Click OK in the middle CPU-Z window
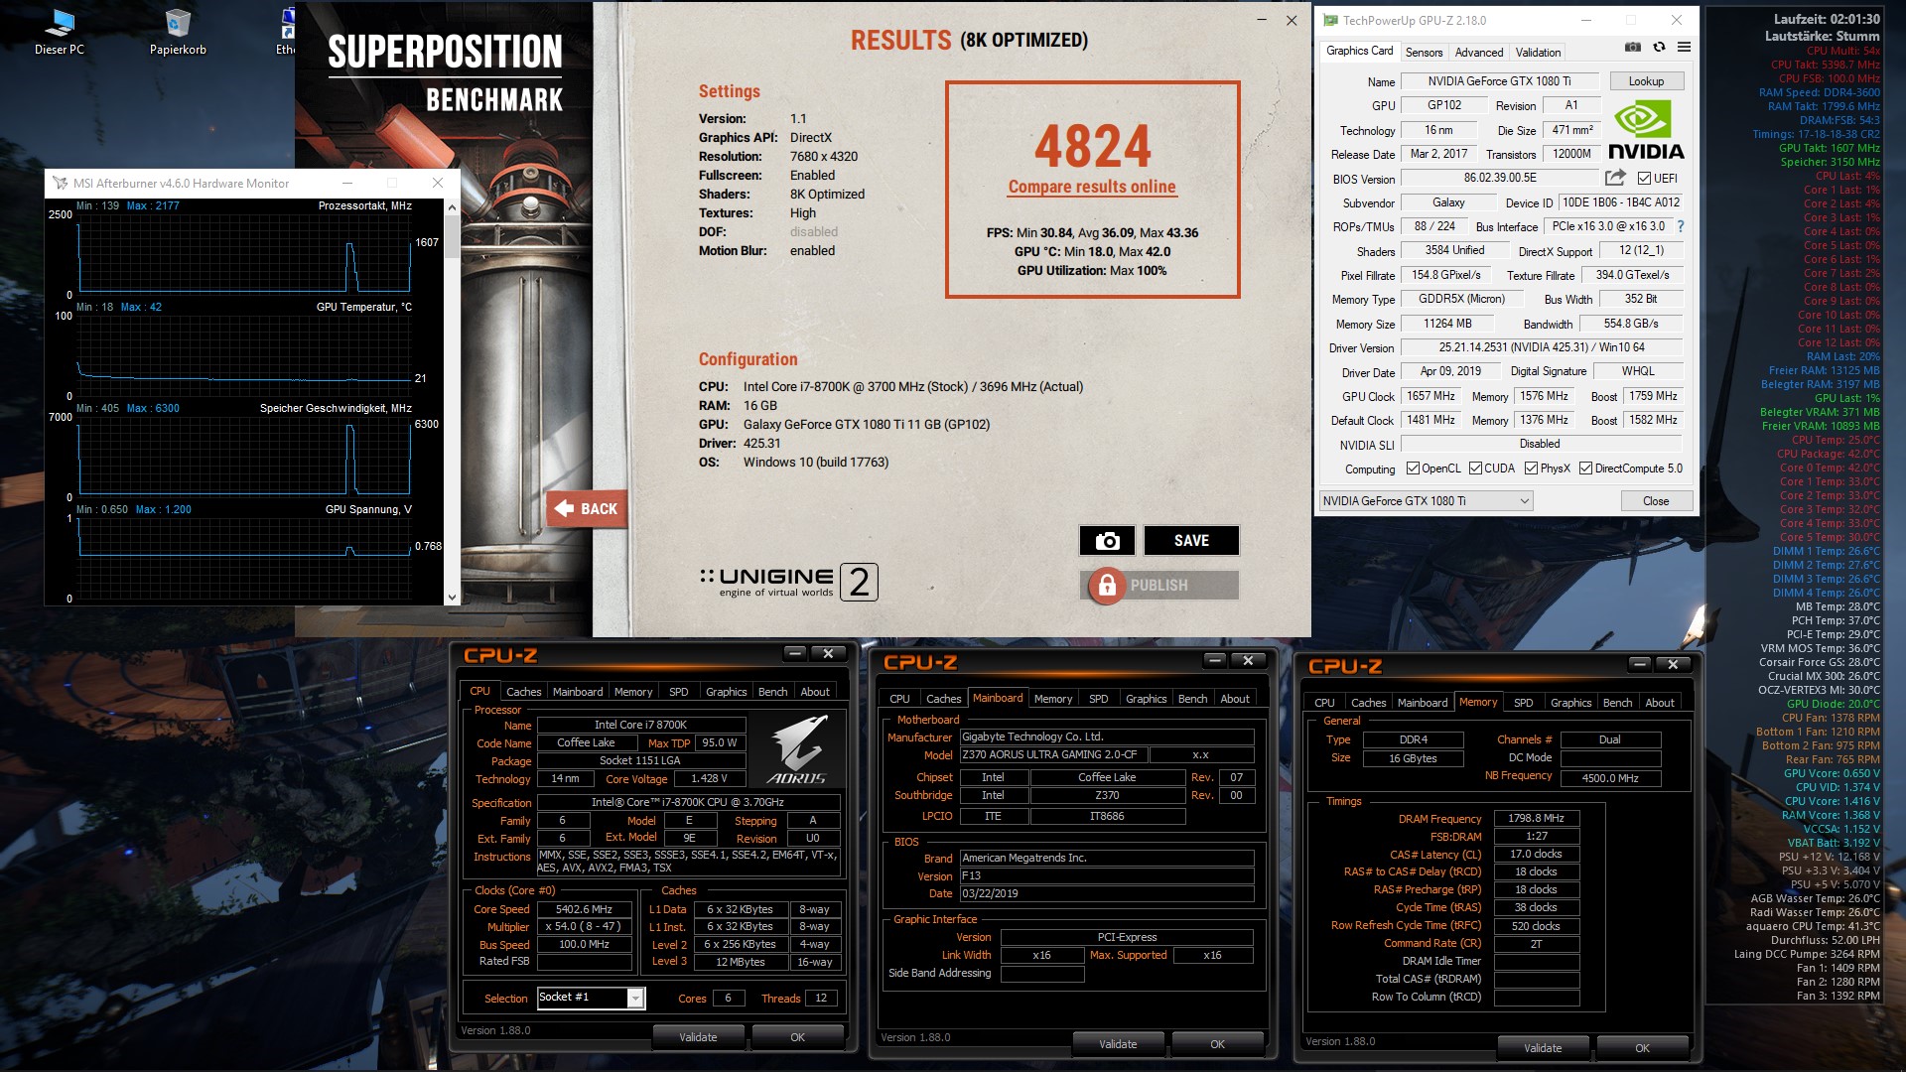Viewport: 1906px width, 1072px height. tap(1217, 1044)
